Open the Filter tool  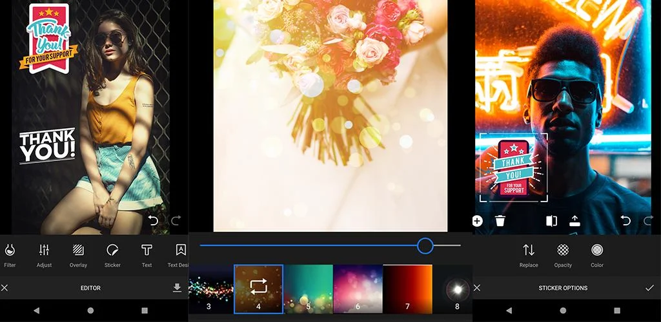(10, 254)
